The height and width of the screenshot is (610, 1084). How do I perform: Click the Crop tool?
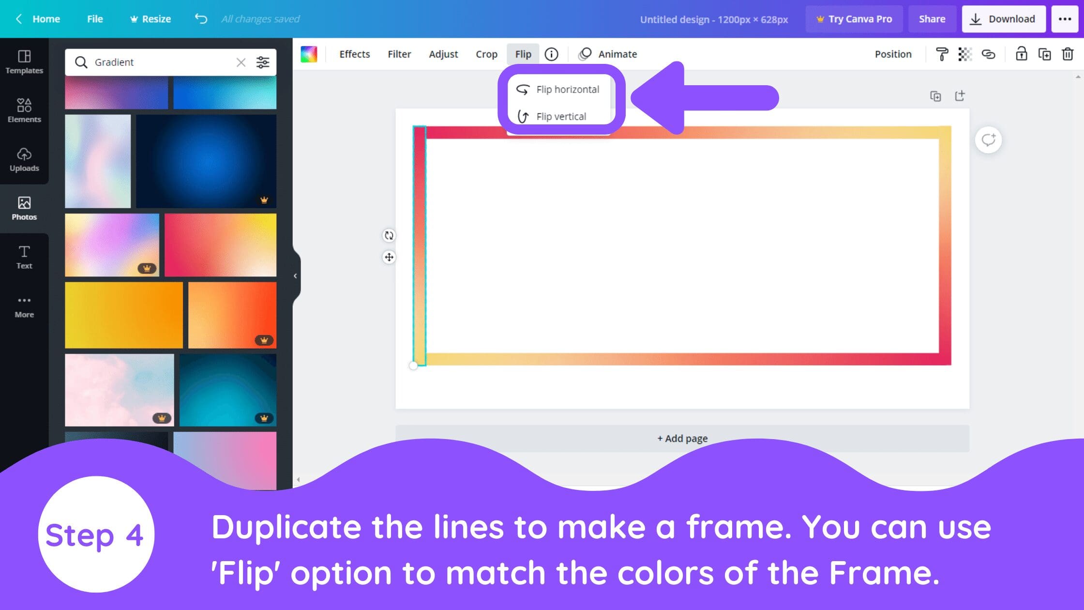point(486,54)
